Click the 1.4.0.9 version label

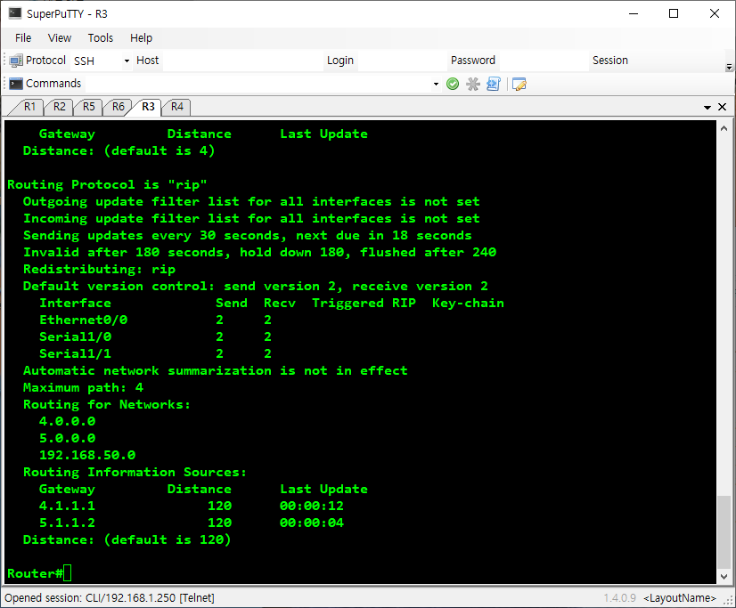tap(619, 598)
